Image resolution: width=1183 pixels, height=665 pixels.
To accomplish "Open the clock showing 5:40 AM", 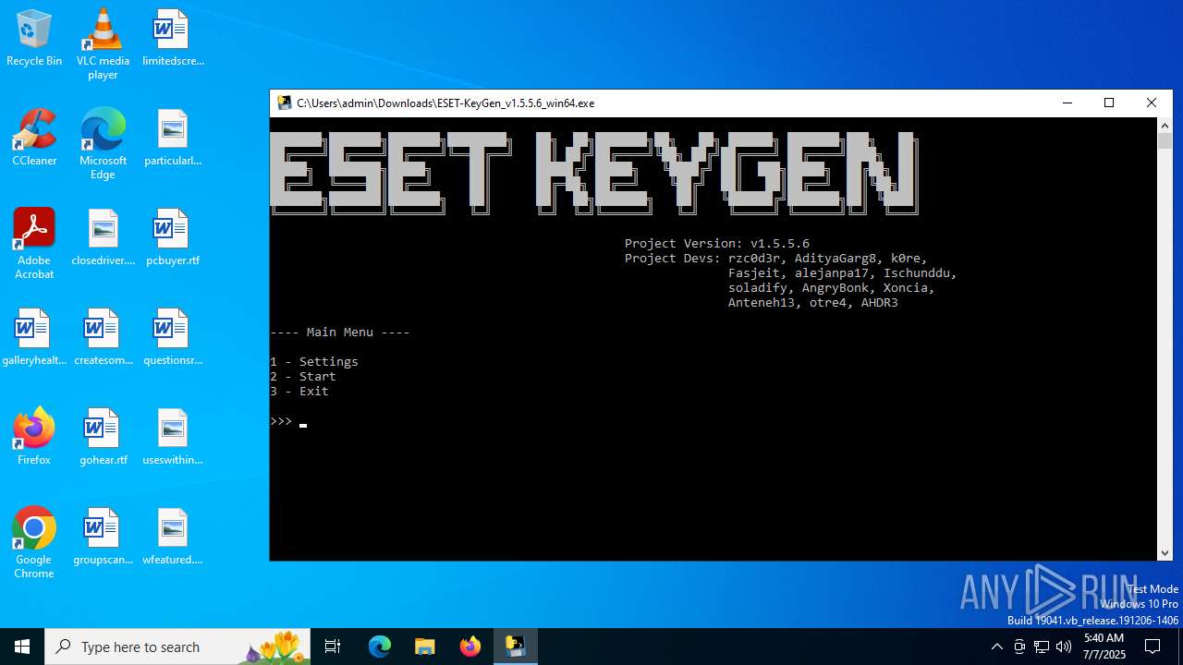I will tap(1104, 647).
